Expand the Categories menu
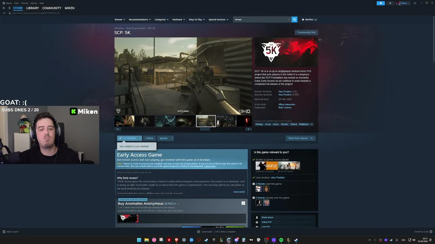This screenshot has width=435, height=244. pyautogui.click(x=161, y=20)
